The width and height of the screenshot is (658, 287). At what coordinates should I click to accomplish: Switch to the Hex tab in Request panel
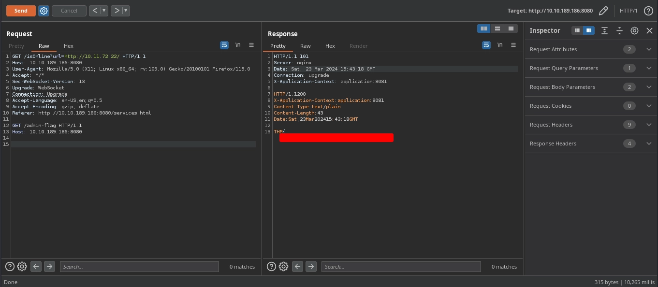(68, 46)
